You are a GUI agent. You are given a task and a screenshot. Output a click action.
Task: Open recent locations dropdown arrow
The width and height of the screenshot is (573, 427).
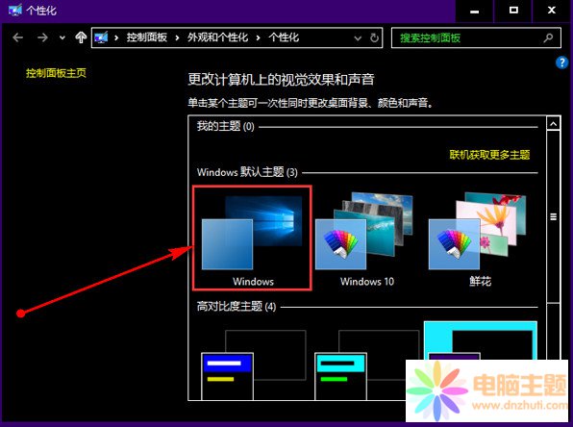coord(62,38)
